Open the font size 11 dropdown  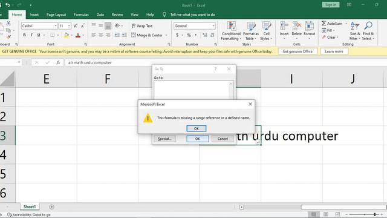tap(69, 25)
